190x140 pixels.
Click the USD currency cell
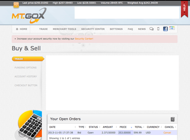pos(148,133)
